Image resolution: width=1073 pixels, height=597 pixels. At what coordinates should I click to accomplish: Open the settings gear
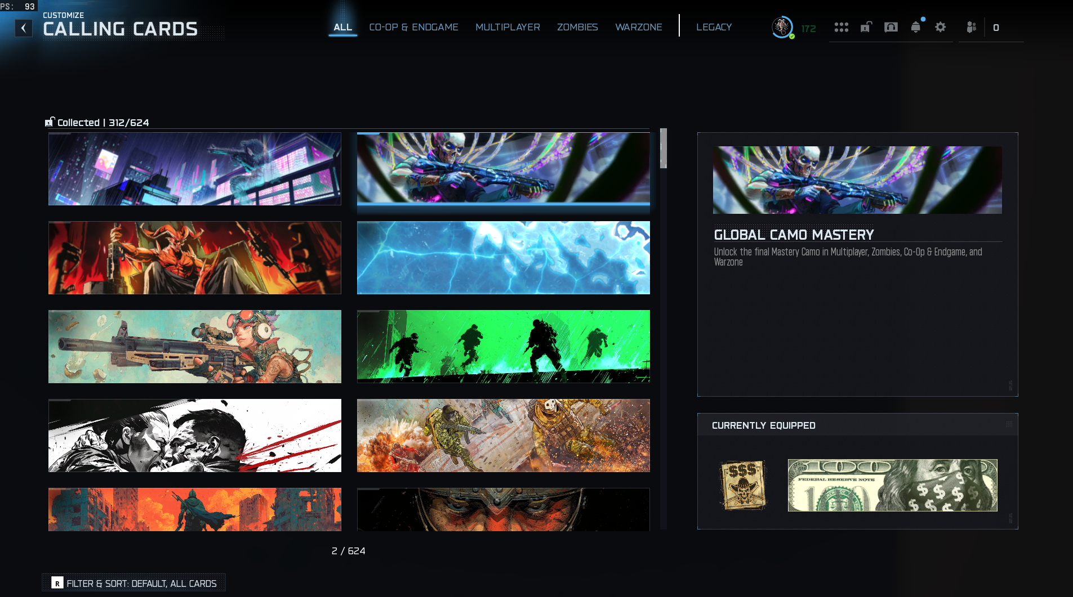pyautogui.click(x=941, y=27)
